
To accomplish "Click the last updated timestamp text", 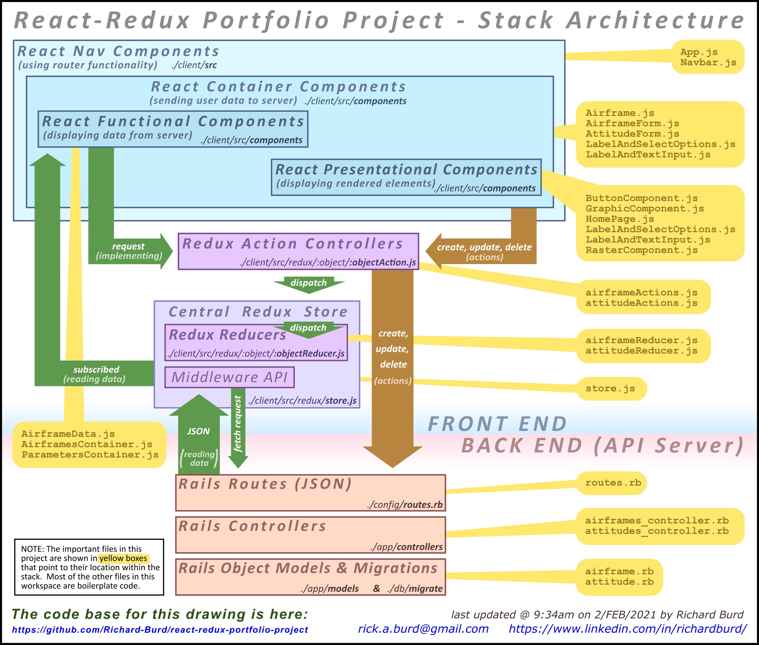I will tap(597, 615).
